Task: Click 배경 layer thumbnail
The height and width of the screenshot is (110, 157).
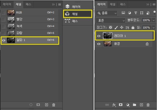Action: [x=108, y=44]
